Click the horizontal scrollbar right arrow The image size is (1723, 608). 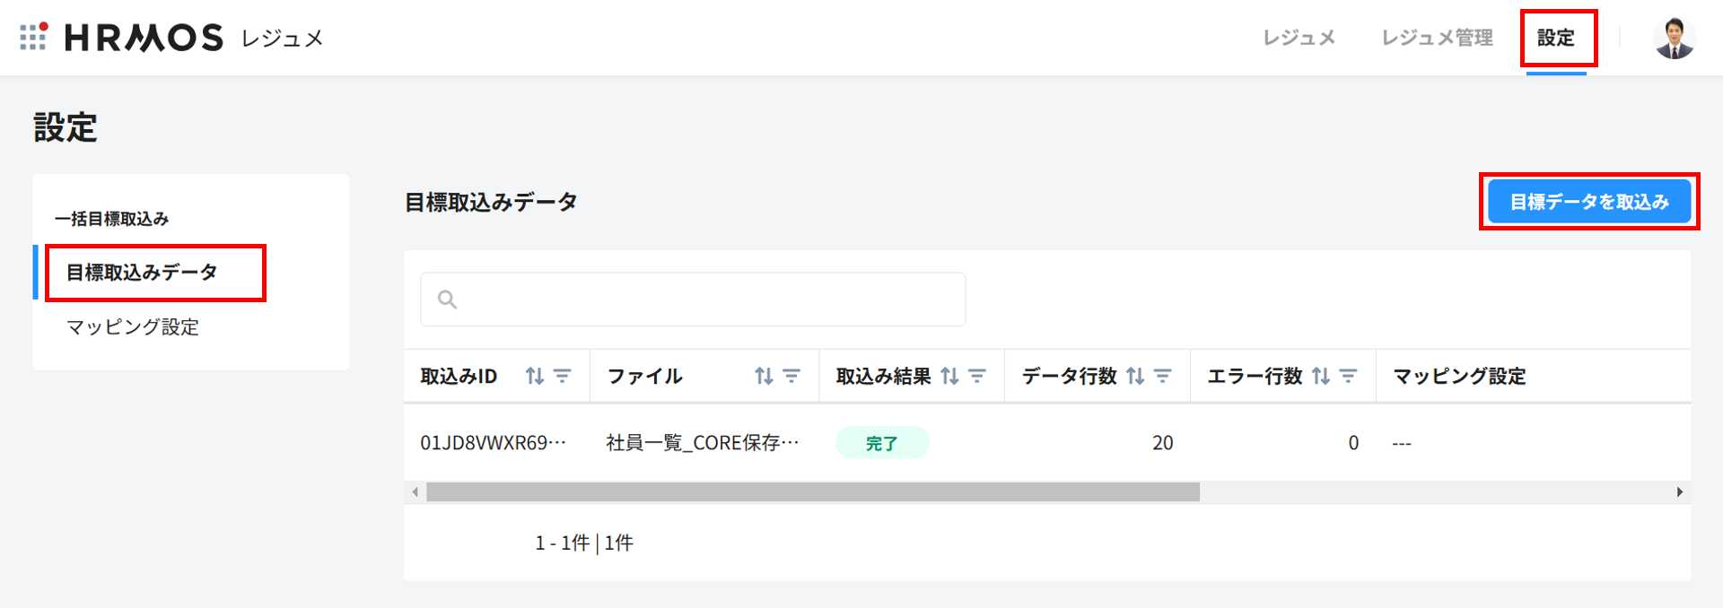click(x=1680, y=492)
